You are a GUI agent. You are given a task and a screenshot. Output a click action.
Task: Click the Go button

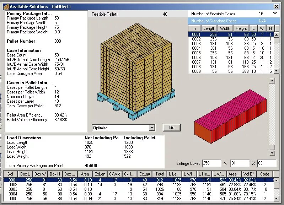click(172, 128)
